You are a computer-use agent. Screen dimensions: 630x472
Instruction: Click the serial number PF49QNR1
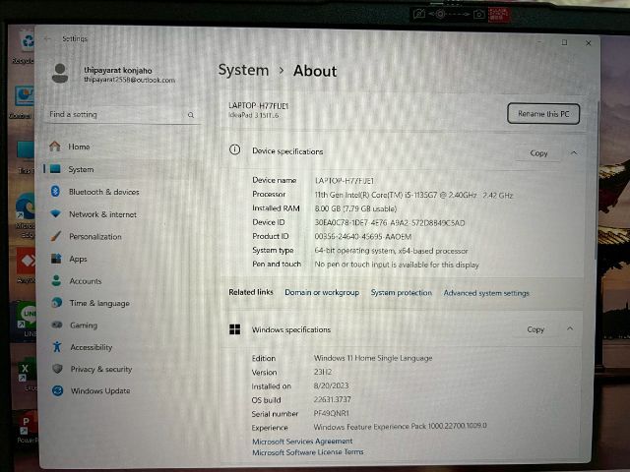click(331, 413)
